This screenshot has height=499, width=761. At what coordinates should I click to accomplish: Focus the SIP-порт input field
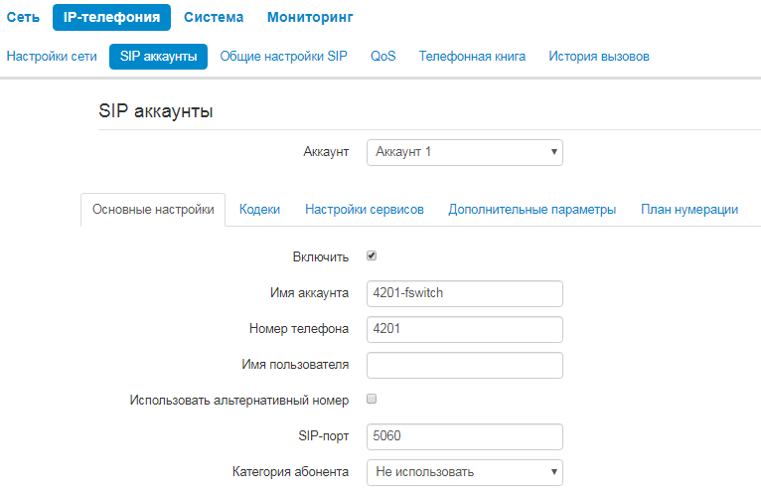coord(464,436)
